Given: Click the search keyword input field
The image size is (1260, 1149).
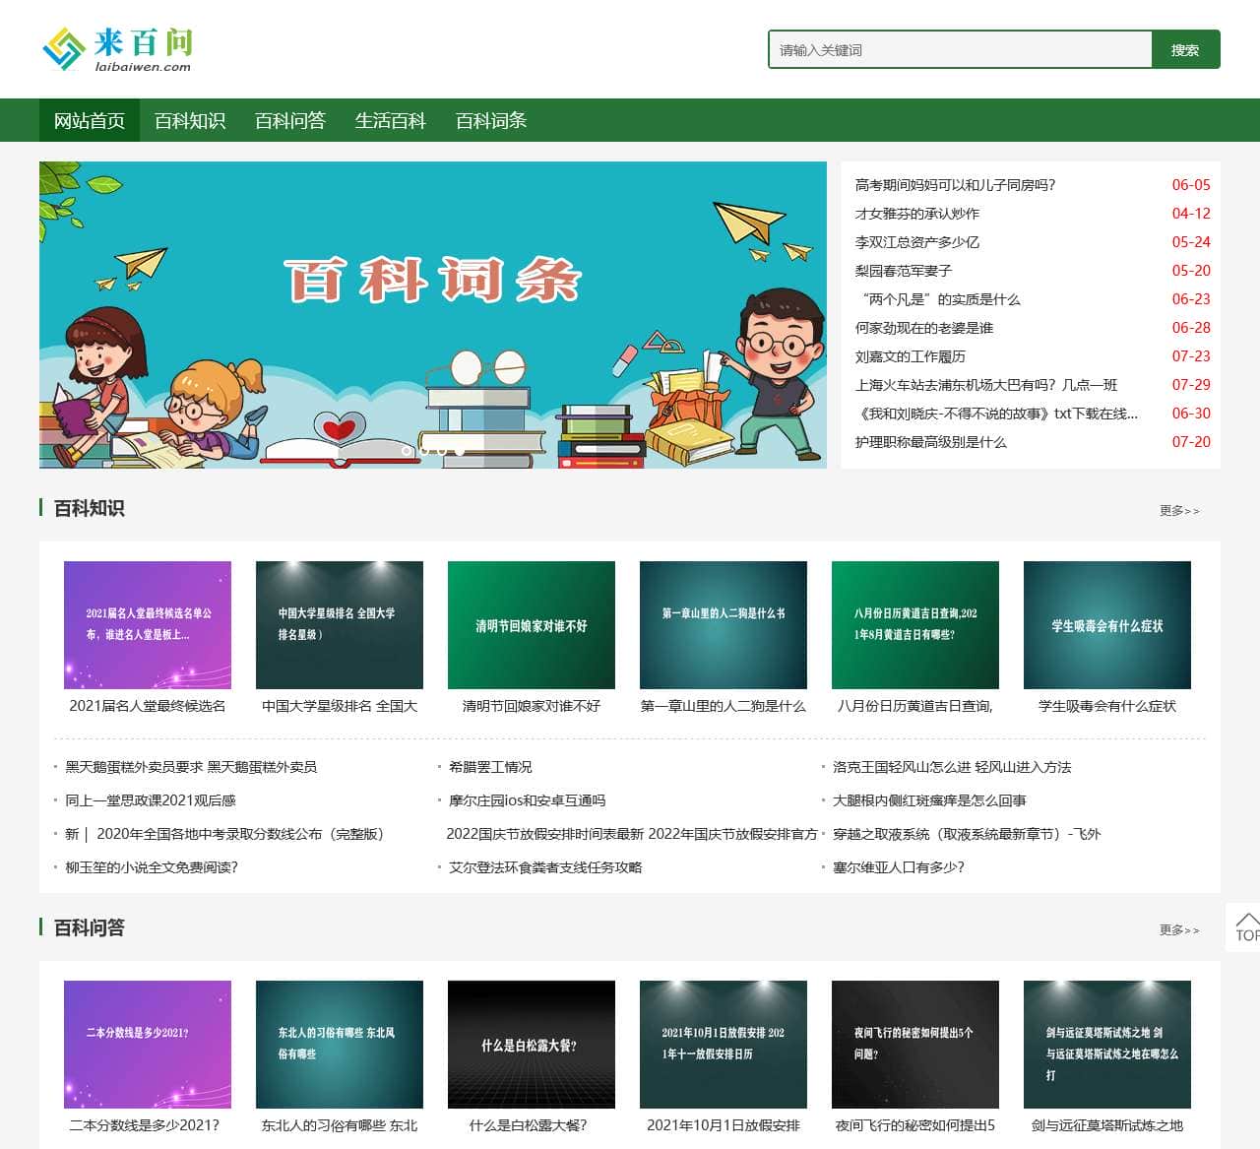Looking at the screenshot, I should [x=959, y=50].
